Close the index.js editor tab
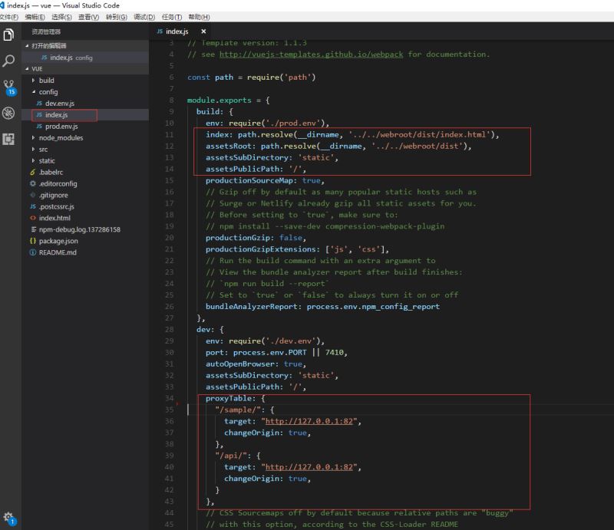This screenshot has width=614, height=530. click(203, 31)
